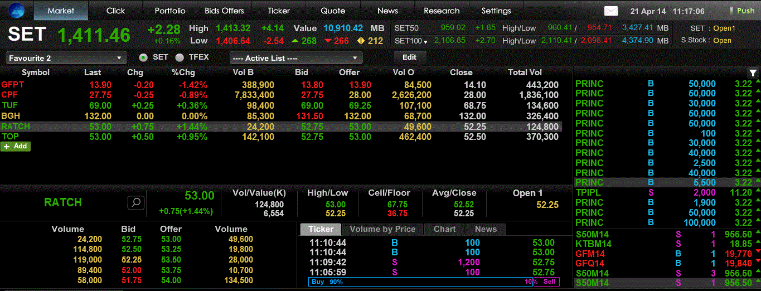The image size is (761, 291).
Task: Select the TOP row symbol
Action: (10, 137)
